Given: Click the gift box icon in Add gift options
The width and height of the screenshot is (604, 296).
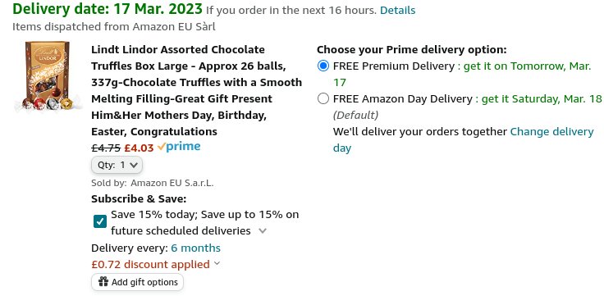Looking at the screenshot, I should 103,282.
